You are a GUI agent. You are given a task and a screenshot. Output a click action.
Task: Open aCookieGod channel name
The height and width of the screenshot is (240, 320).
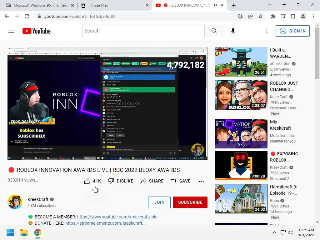pos(280,64)
